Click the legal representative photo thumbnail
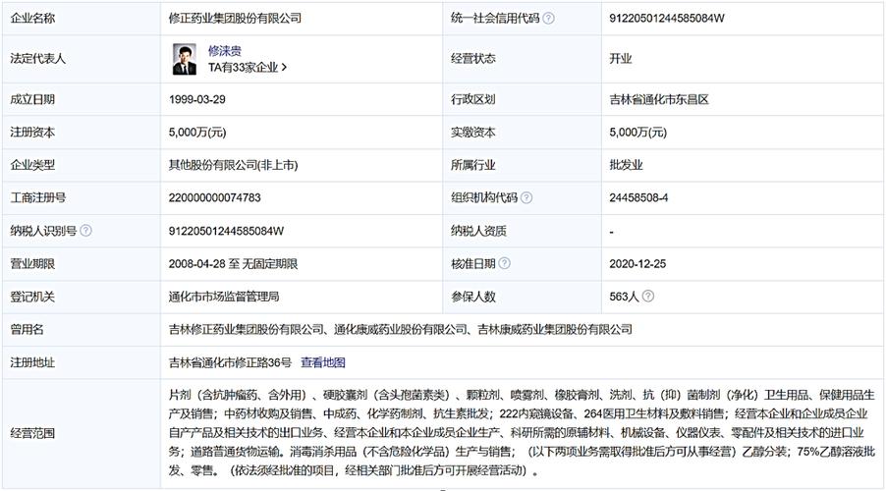 (x=185, y=59)
